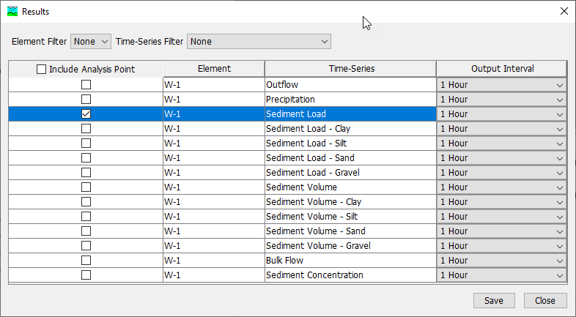Select the Sediment Volume - Clay cell

[350, 202]
